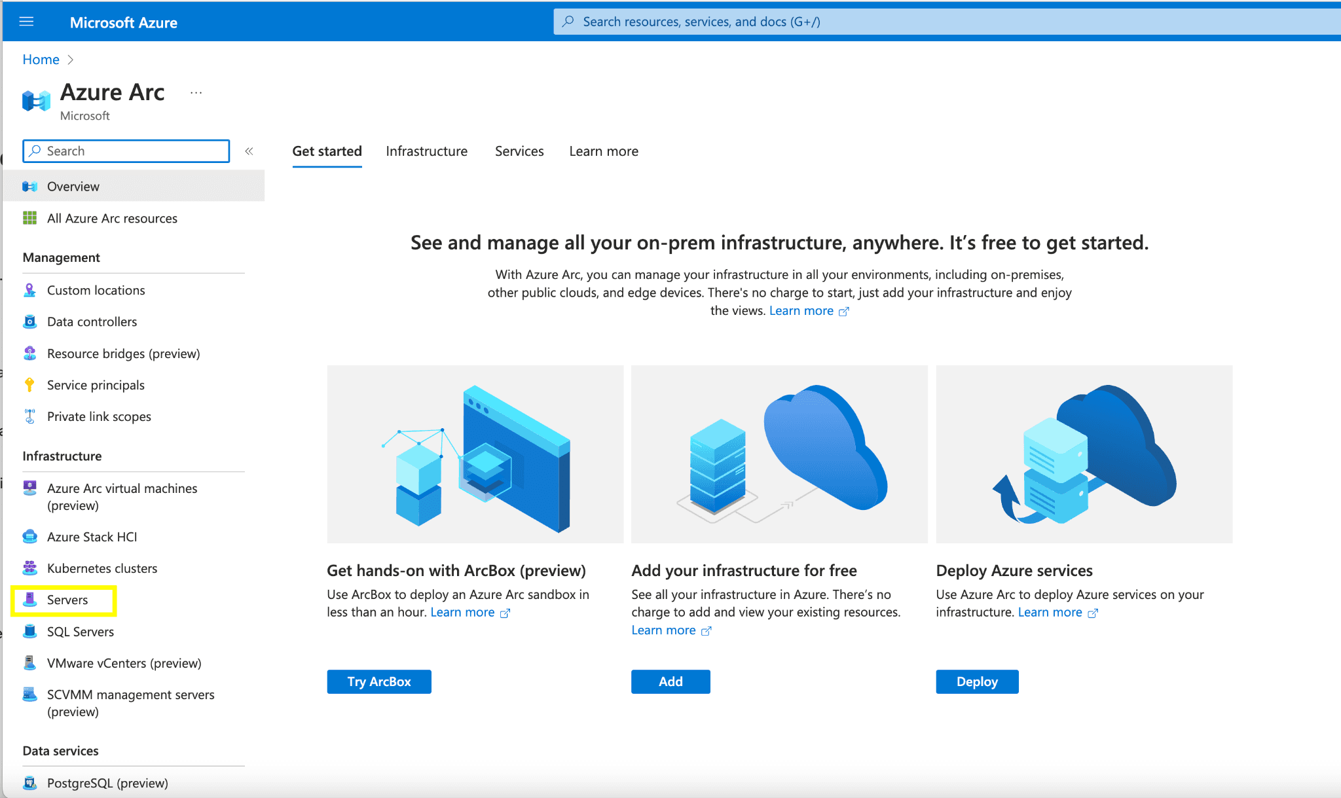The image size is (1341, 798).
Task: Click the All Azure Arc resources grid icon
Action: 29,218
